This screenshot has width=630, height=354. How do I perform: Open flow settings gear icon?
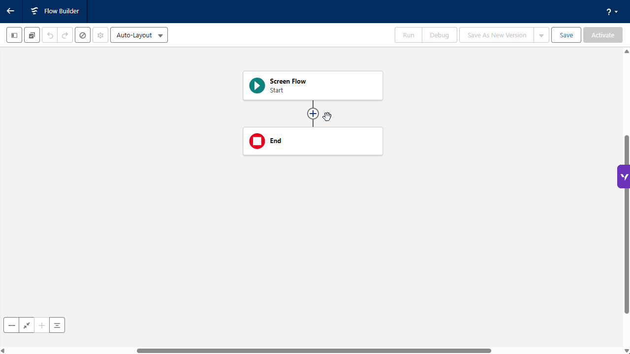coord(100,35)
